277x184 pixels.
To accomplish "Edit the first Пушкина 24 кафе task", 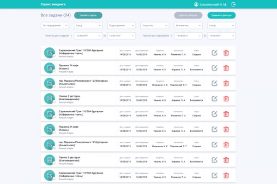I will (215, 68).
